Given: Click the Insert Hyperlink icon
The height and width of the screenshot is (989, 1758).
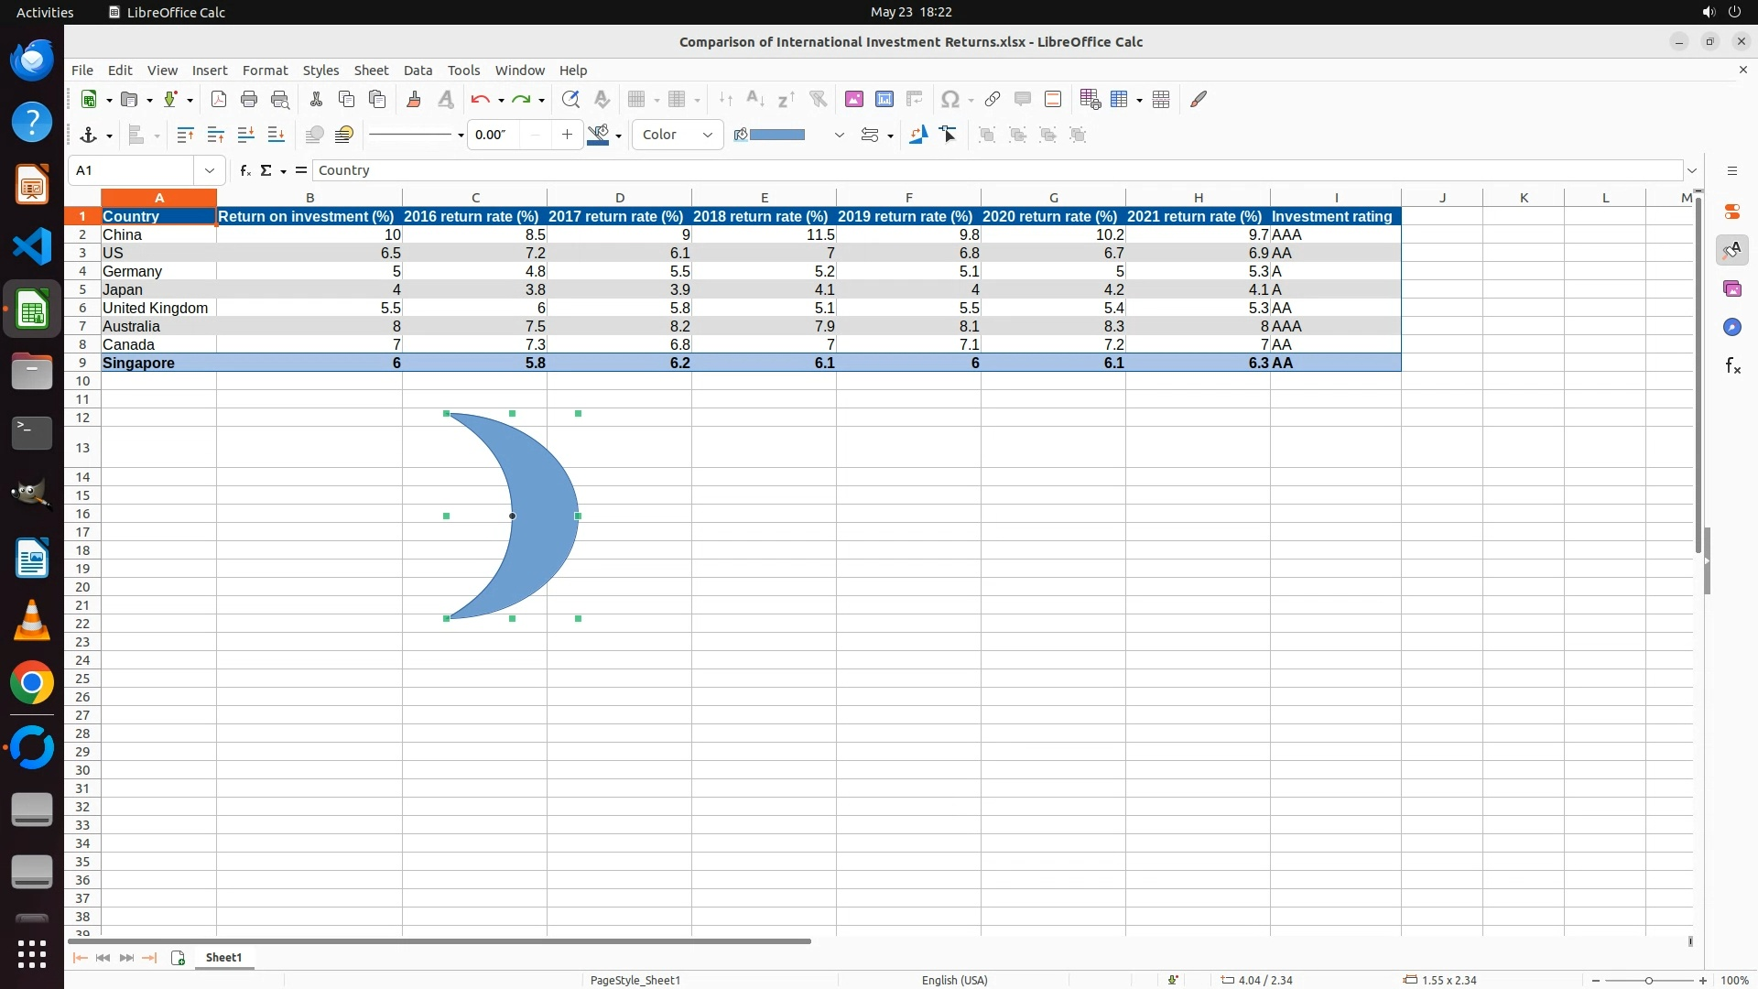Looking at the screenshot, I should click(992, 99).
